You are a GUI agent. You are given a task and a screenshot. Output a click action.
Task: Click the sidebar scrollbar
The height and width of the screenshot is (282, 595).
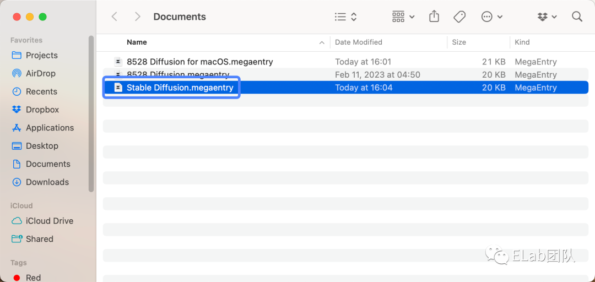91,114
